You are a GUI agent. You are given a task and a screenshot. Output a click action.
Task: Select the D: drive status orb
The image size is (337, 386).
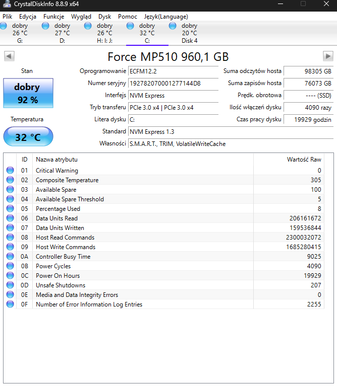[46, 26]
